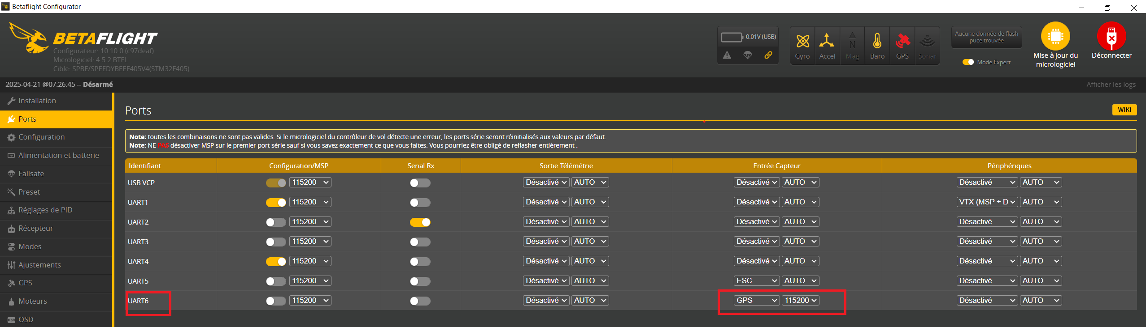Click the firmware update chip icon

point(1055,36)
